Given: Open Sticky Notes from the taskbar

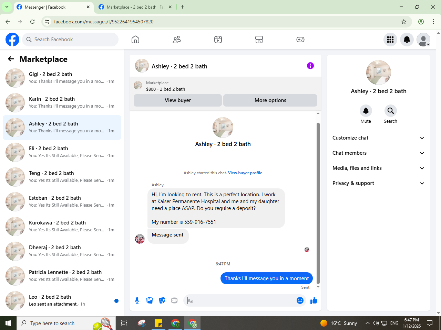Looking at the screenshot, I should coord(158,323).
